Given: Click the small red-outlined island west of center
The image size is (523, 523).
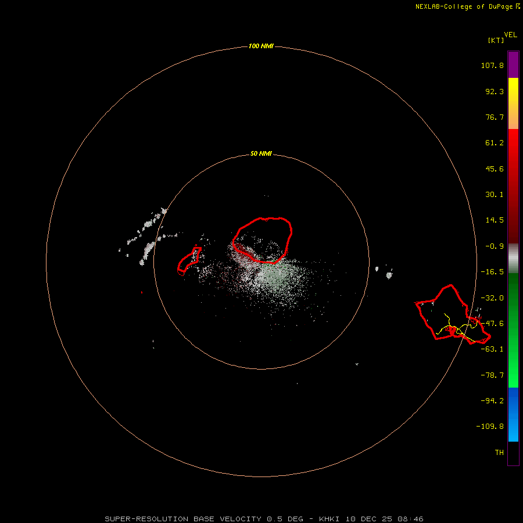Looking at the screenshot, I should [x=189, y=261].
